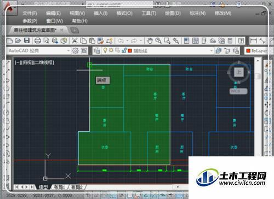Screen dimensions: 274x199
Task: Open the 视图(V) menu
Action: (x=77, y=13)
